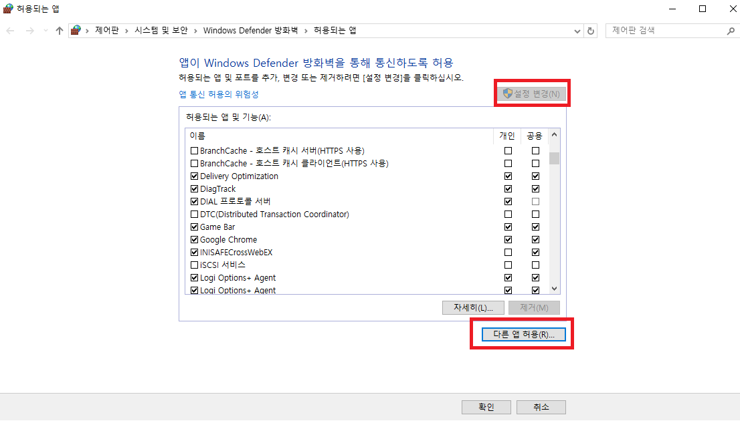Open recent locations dropdown arrow
740x425 pixels.
(45, 31)
